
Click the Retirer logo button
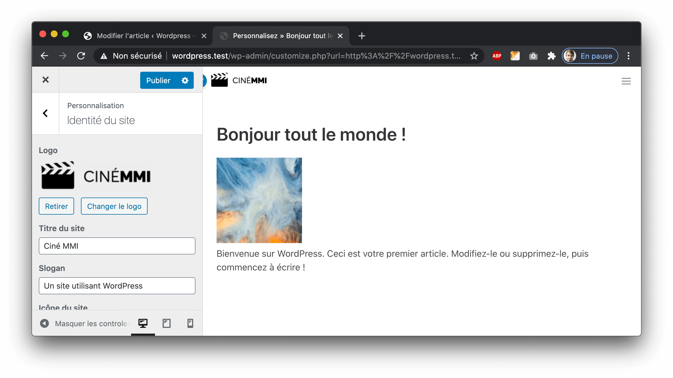point(56,206)
